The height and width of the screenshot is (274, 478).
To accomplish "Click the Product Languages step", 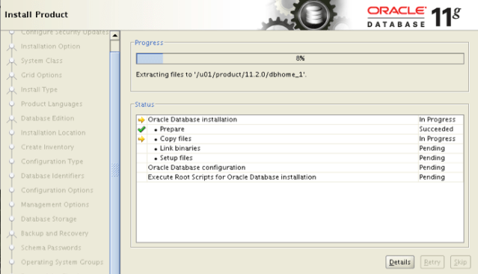I will 52,104.
